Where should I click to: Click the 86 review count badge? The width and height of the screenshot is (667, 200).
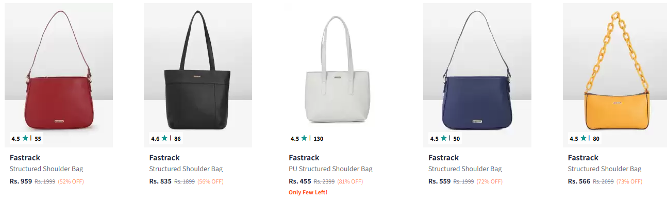177,139
